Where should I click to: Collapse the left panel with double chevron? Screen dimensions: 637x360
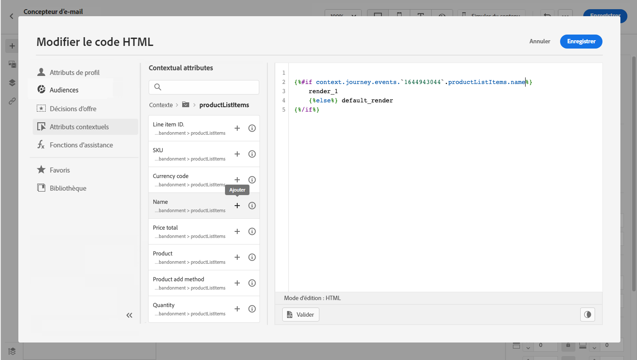pos(129,315)
